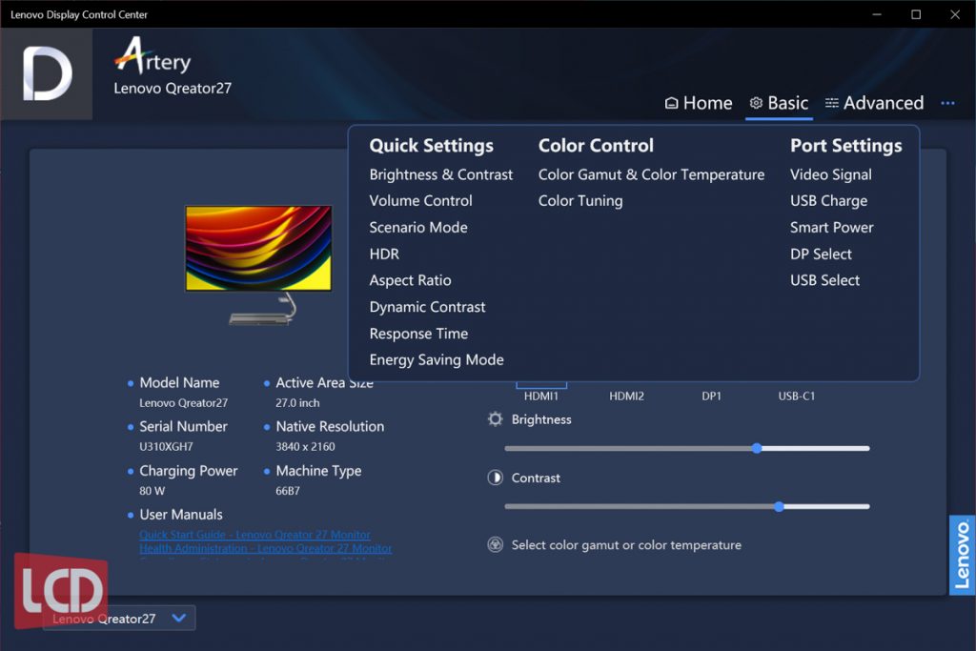The width and height of the screenshot is (976, 651).
Task: Open Color Gamut & Color Temperature
Action: click(651, 174)
